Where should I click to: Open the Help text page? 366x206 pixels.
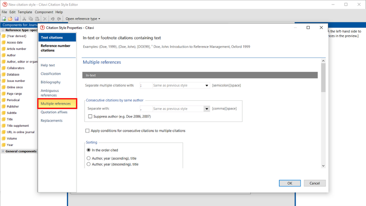click(48, 65)
